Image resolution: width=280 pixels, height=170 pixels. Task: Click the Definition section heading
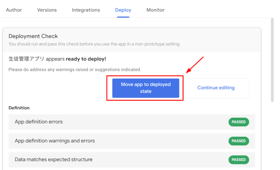point(19,108)
